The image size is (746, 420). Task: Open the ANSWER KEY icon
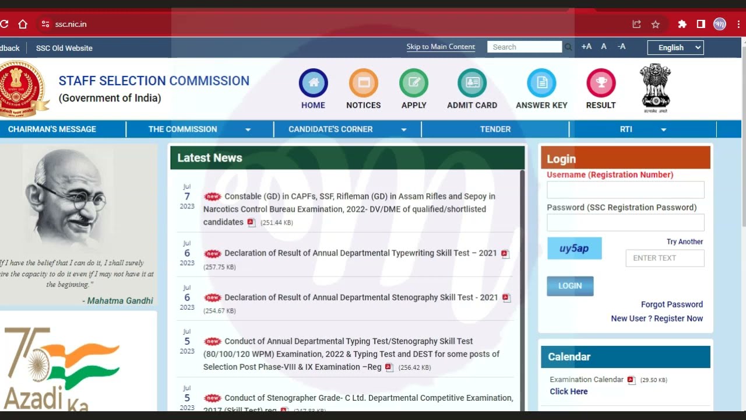tap(541, 83)
